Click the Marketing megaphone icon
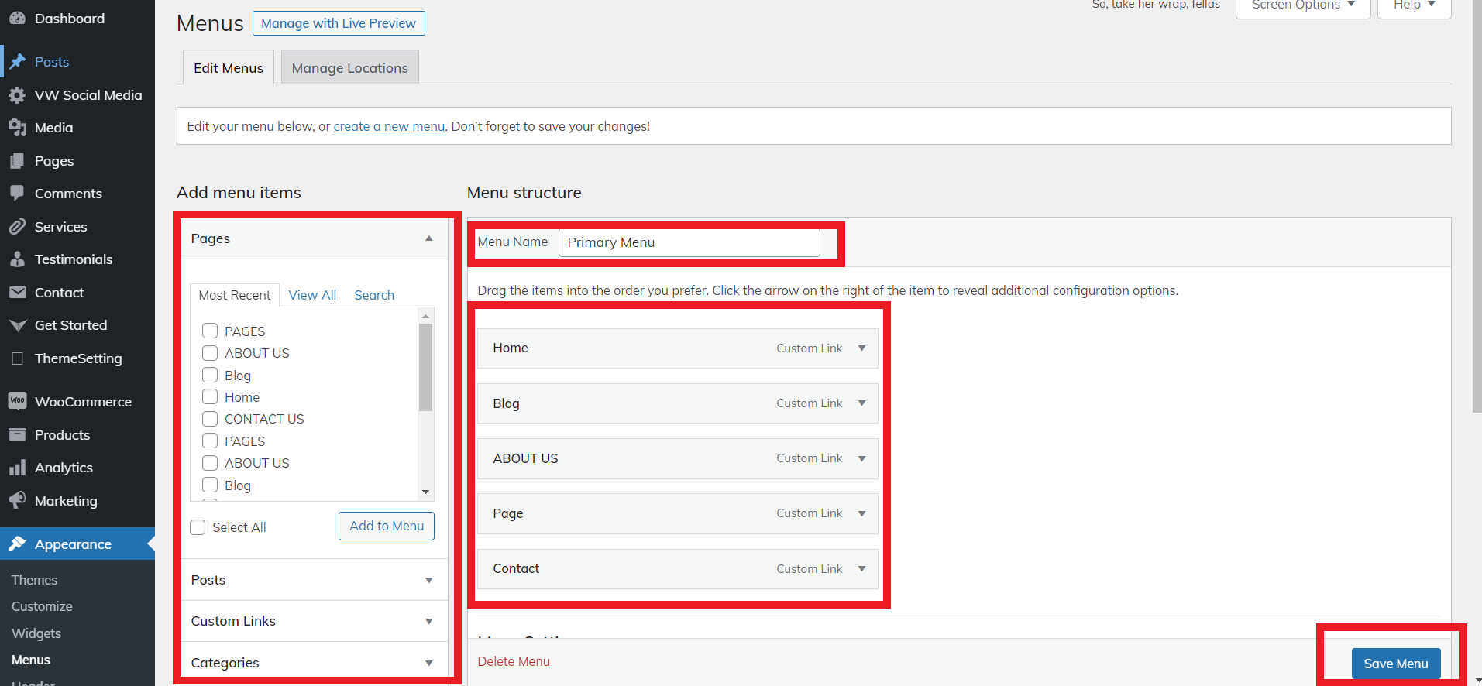The image size is (1482, 686). coord(17,500)
